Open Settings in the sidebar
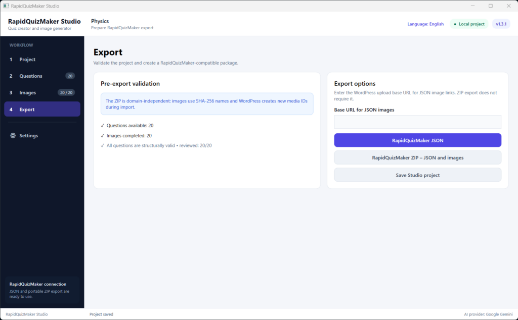518x320 pixels. (42, 135)
